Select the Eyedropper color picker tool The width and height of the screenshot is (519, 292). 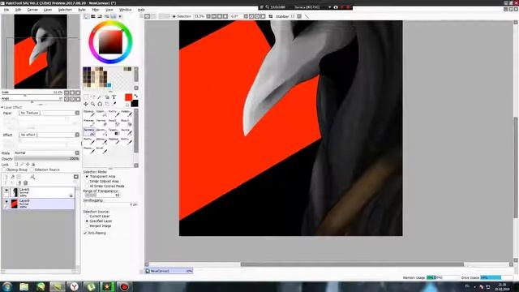pyautogui.click(x=114, y=104)
